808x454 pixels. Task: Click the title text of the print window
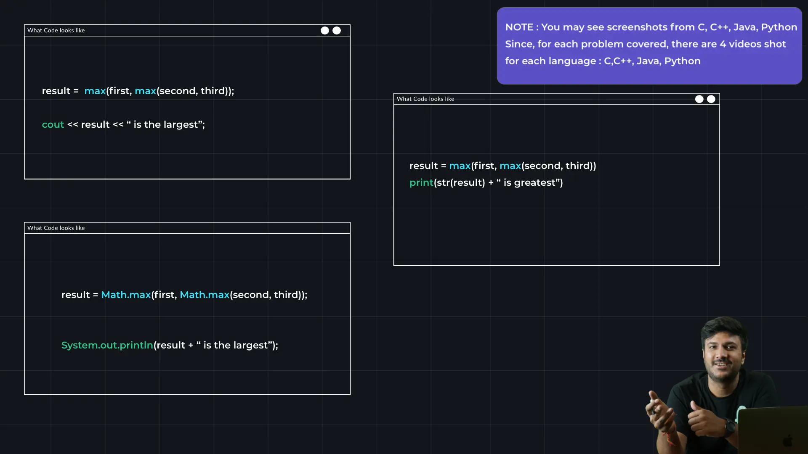425,99
